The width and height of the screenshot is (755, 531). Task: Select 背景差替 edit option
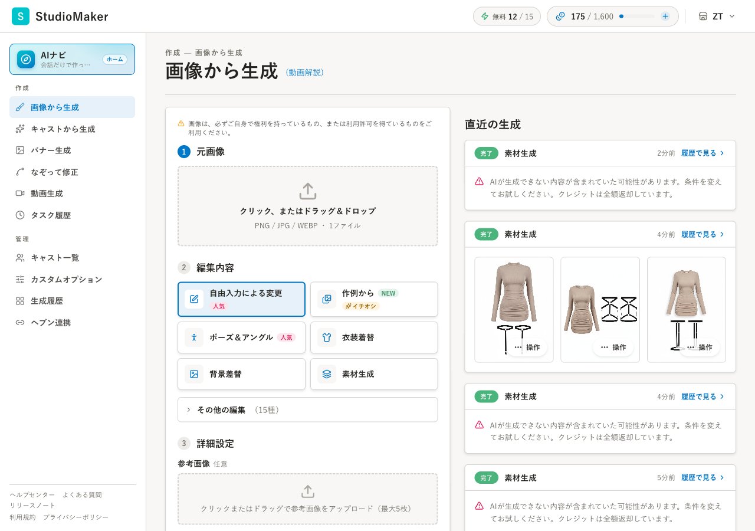pyautogui.click(x=241, y=374)
